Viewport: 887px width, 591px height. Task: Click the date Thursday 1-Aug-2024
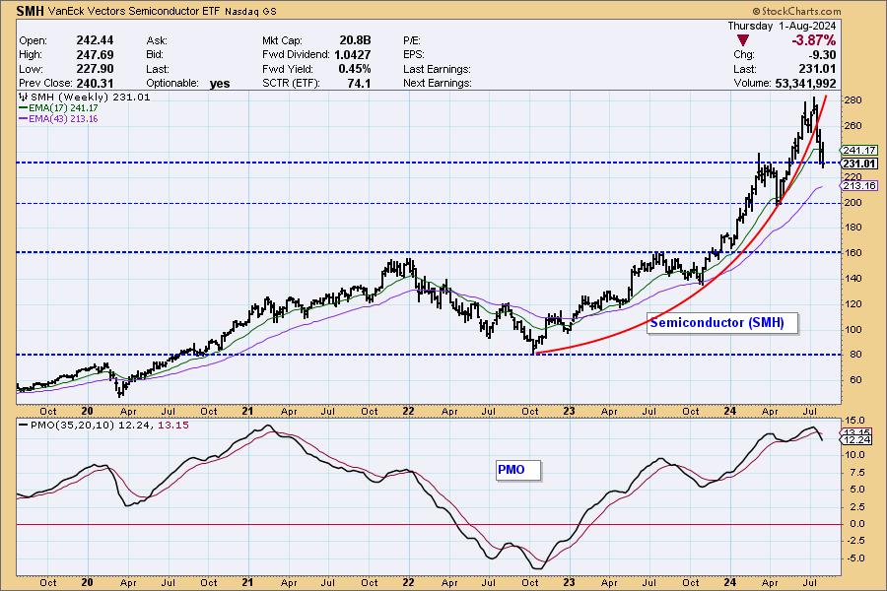(x=782, y=26)
